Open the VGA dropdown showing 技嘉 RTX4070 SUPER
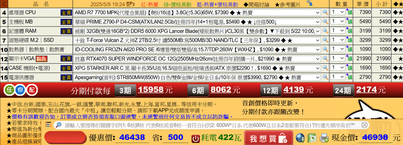The height and width of the screenshot is (145, 403). pos(197,59)
